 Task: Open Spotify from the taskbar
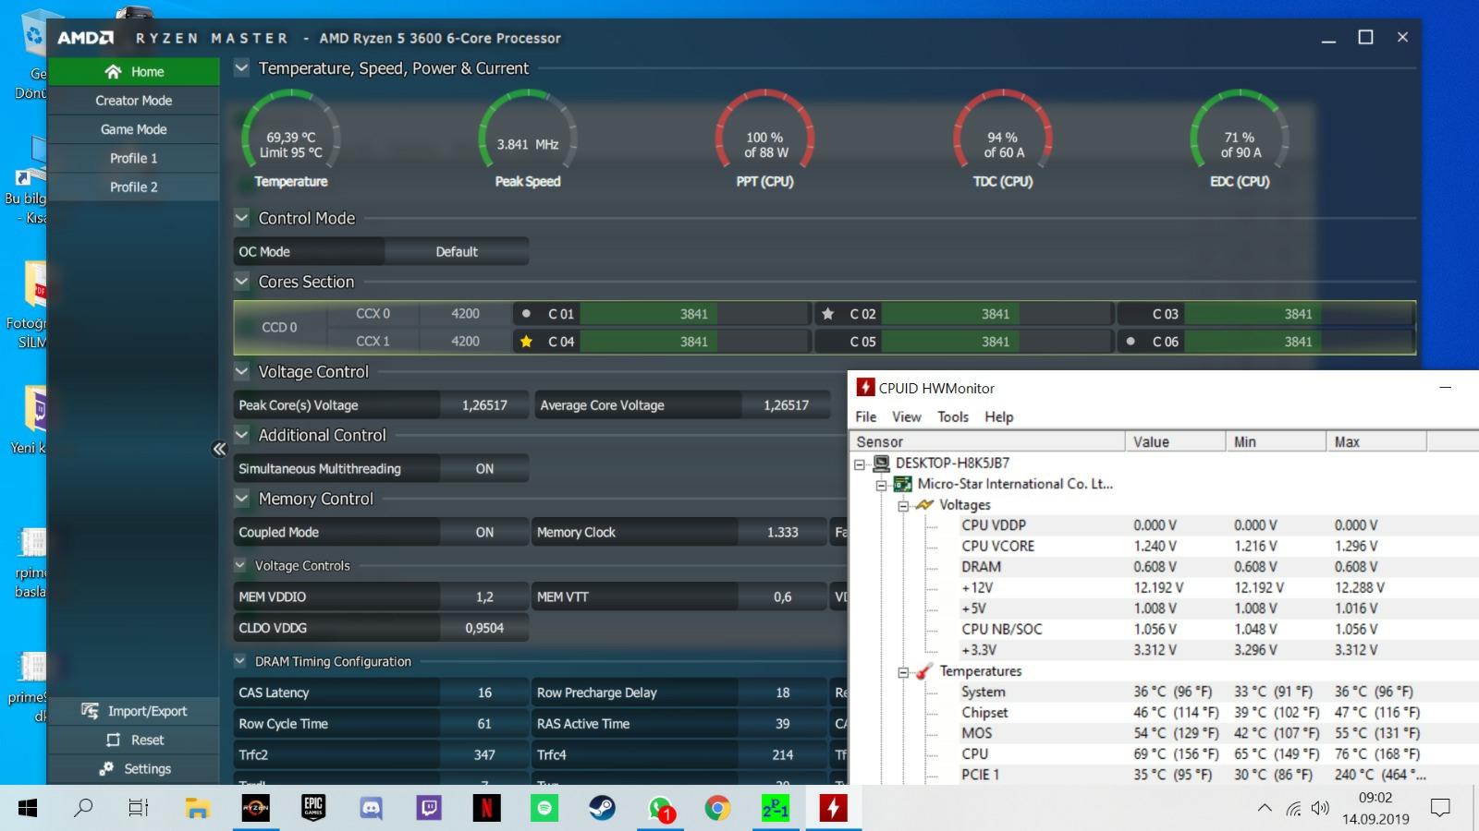[x=544, y=809]
